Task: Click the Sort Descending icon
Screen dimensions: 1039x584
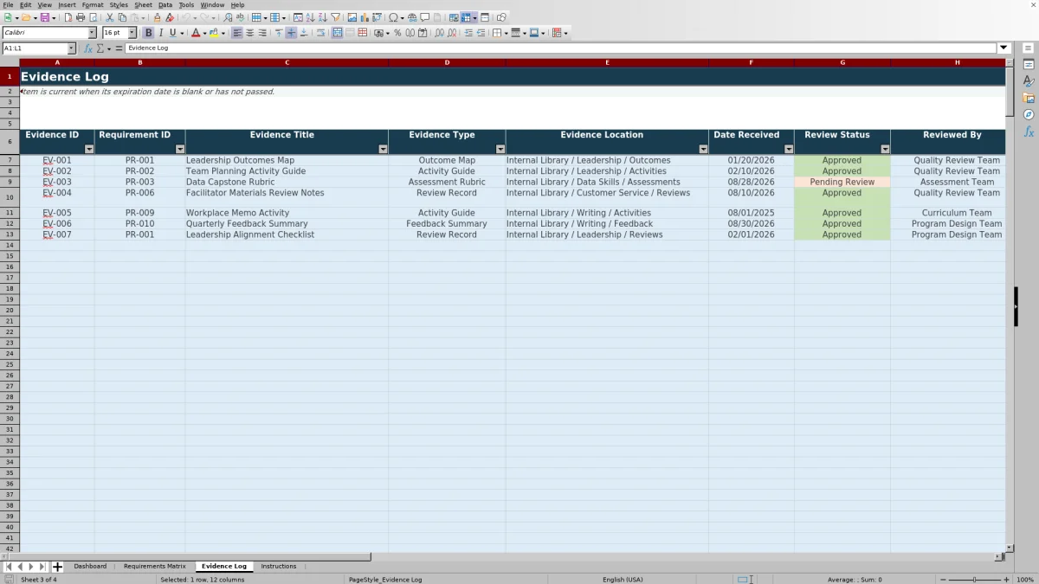Action: [322, 17]
